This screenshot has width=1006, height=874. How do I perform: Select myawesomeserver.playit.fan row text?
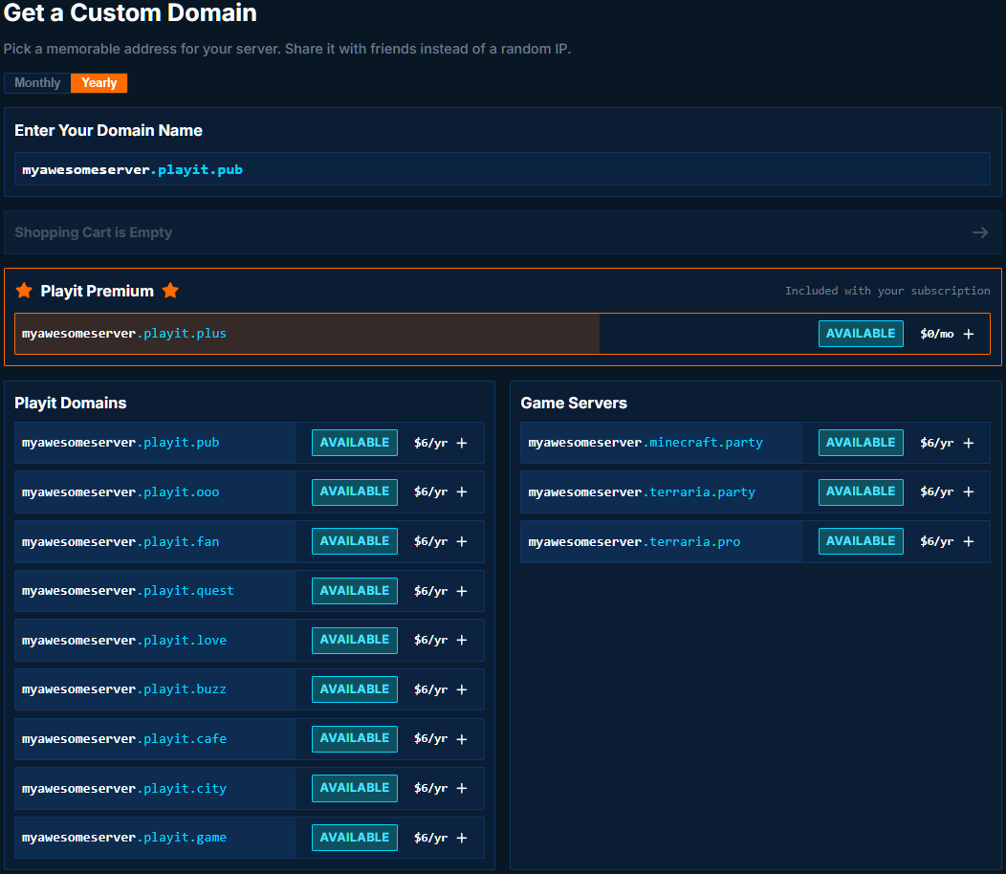tap(120, 541)
